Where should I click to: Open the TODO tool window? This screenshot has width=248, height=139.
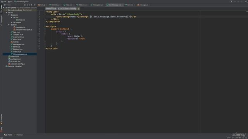(x=8, y=135)
